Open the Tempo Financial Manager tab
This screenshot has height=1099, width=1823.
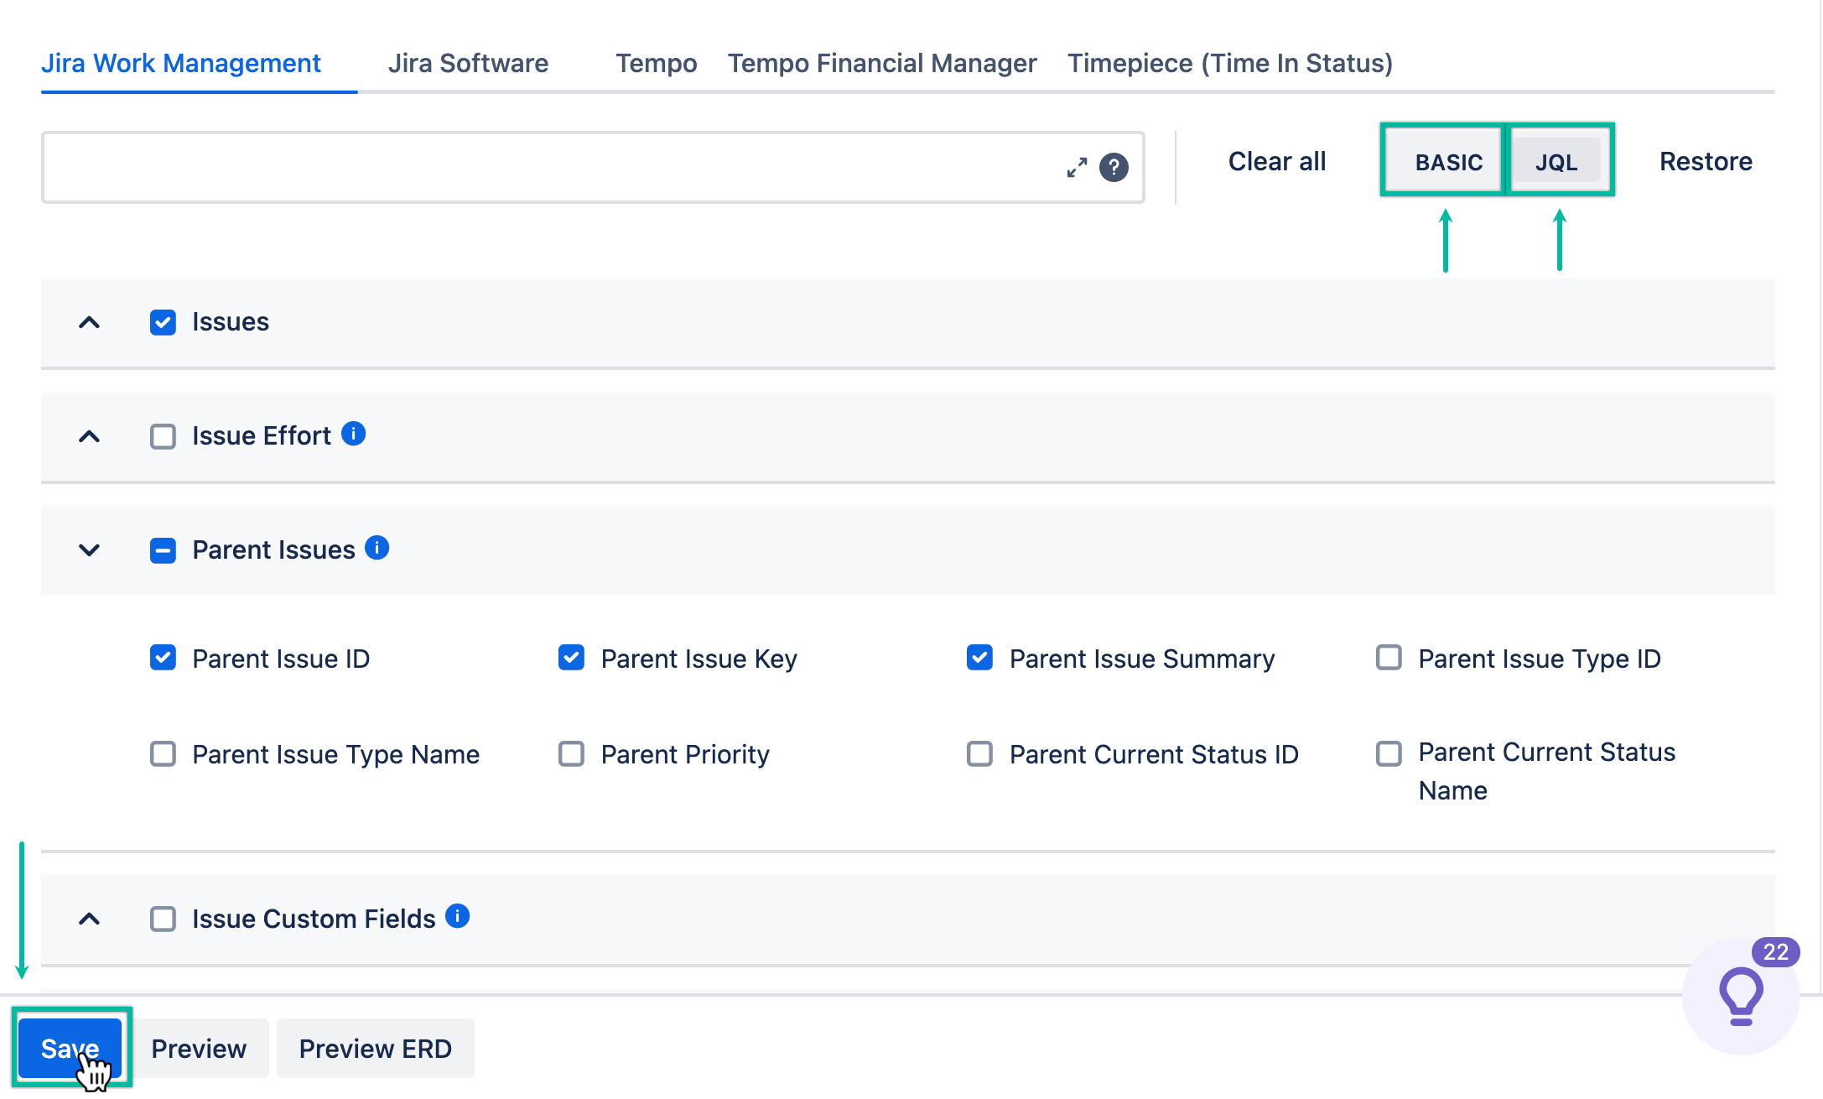(881, 62)
